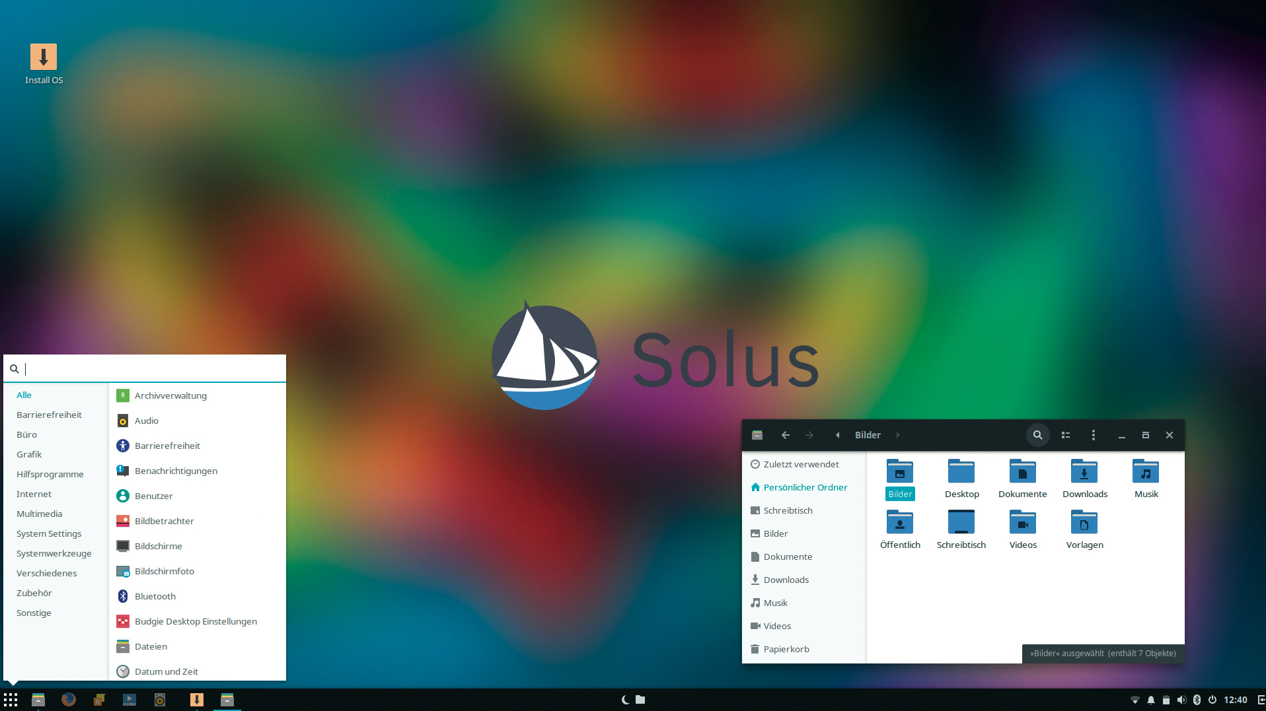This screenshot has height=711, width=1266.
Task: Toggle list view in file manager
Action: pos(1065,435)
